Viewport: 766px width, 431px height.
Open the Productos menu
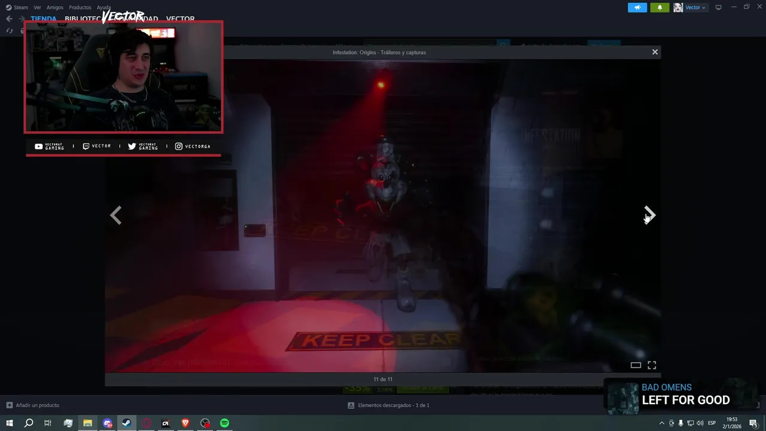(80, 7)
